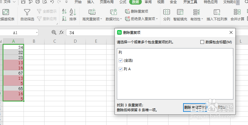Close the 删除重复项 dialog
The width and height of the screenshot is (248, 125).
click(x=231, y=32)
